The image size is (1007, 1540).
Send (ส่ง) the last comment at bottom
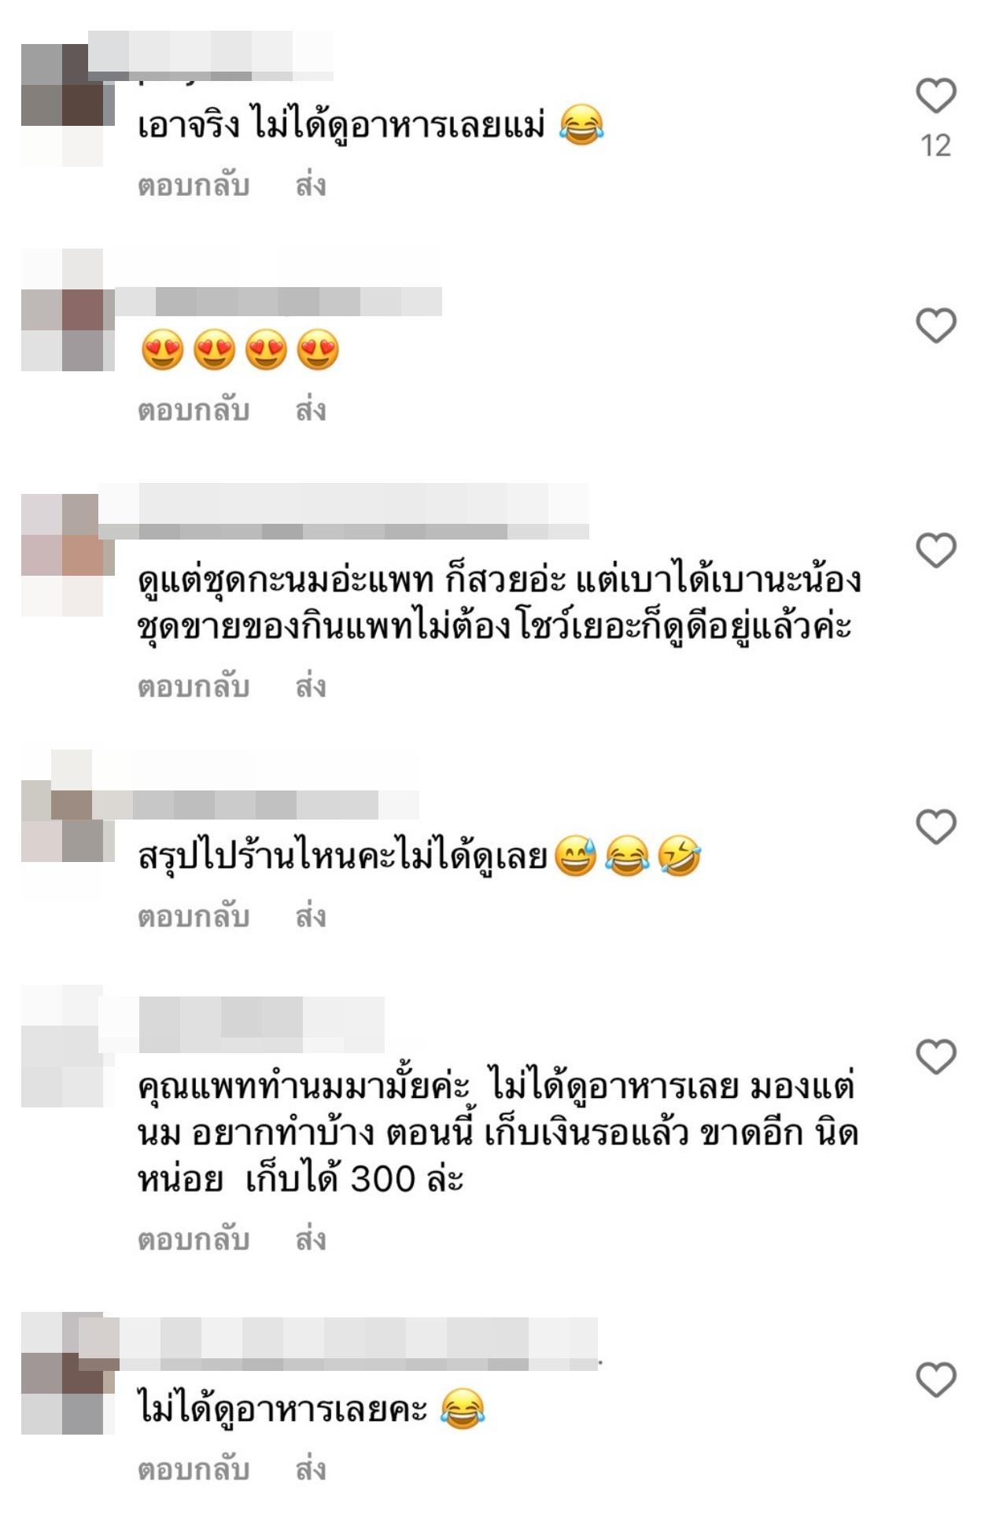tap(311, 1469)
